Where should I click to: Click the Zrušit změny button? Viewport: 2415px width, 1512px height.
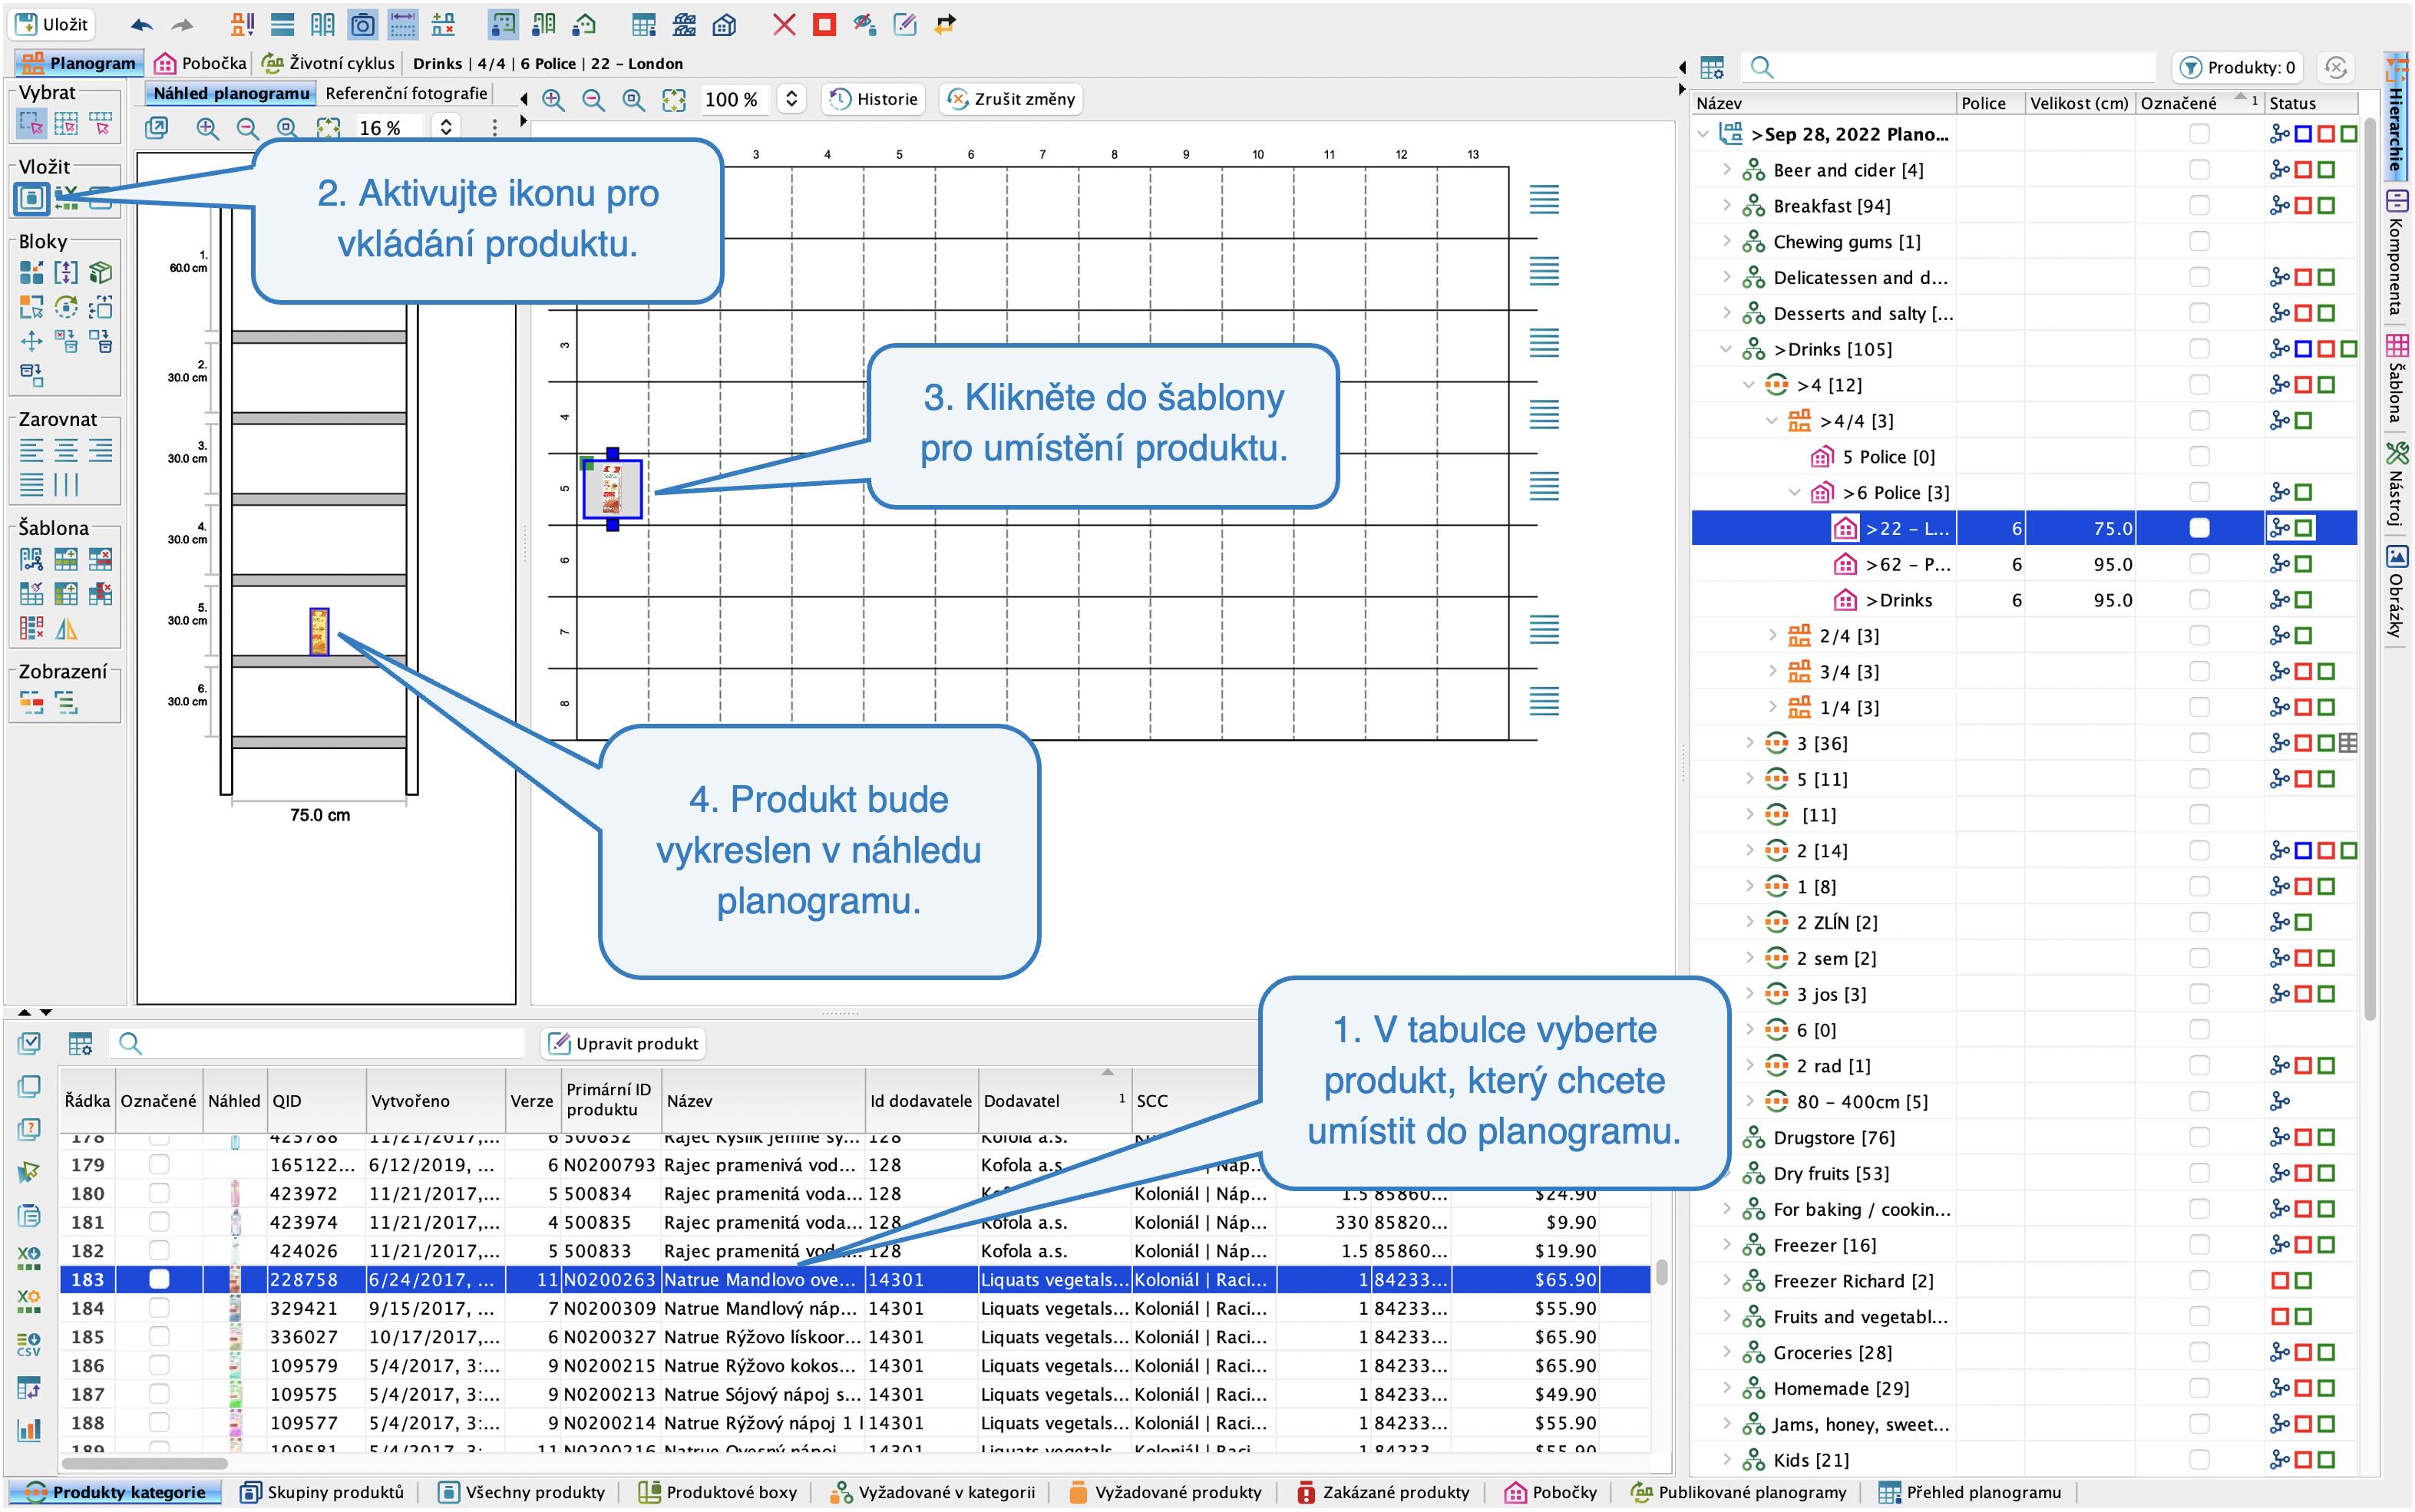pos(1011,99)
